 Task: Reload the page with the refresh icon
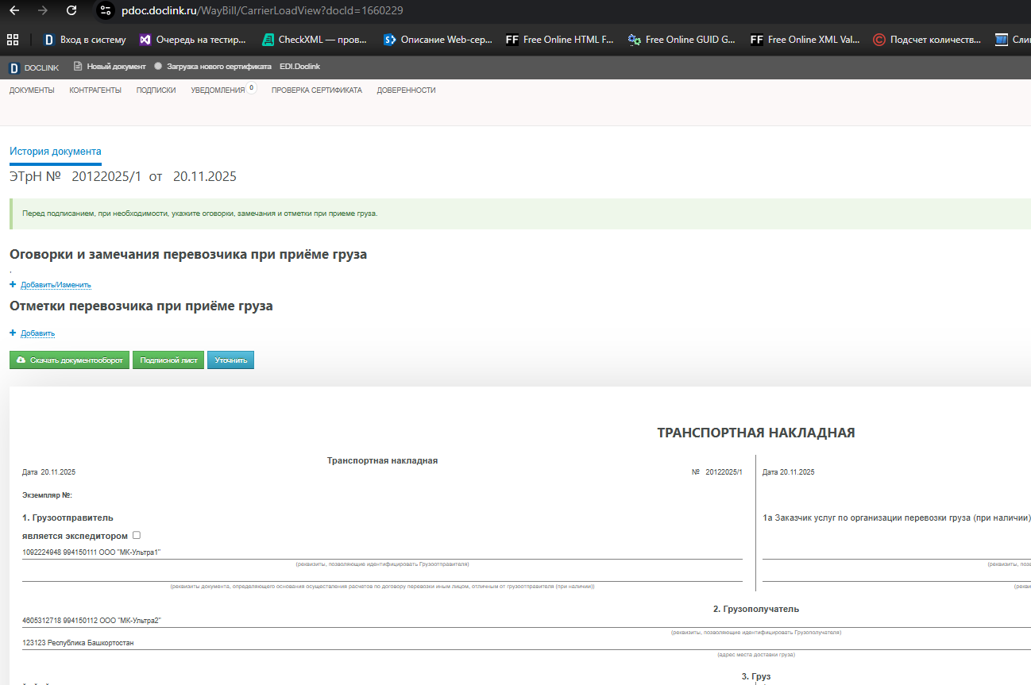point(71,11)
